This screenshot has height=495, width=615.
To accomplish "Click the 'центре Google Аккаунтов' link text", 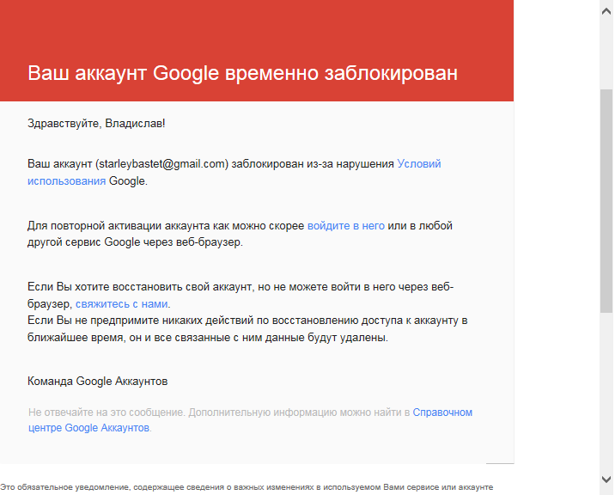I will click(x=88, y=427).
